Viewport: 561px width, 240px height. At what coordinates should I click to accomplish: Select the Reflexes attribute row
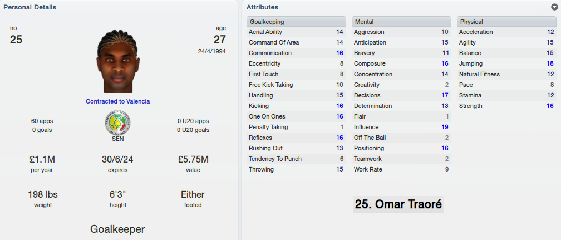point(296,138)
